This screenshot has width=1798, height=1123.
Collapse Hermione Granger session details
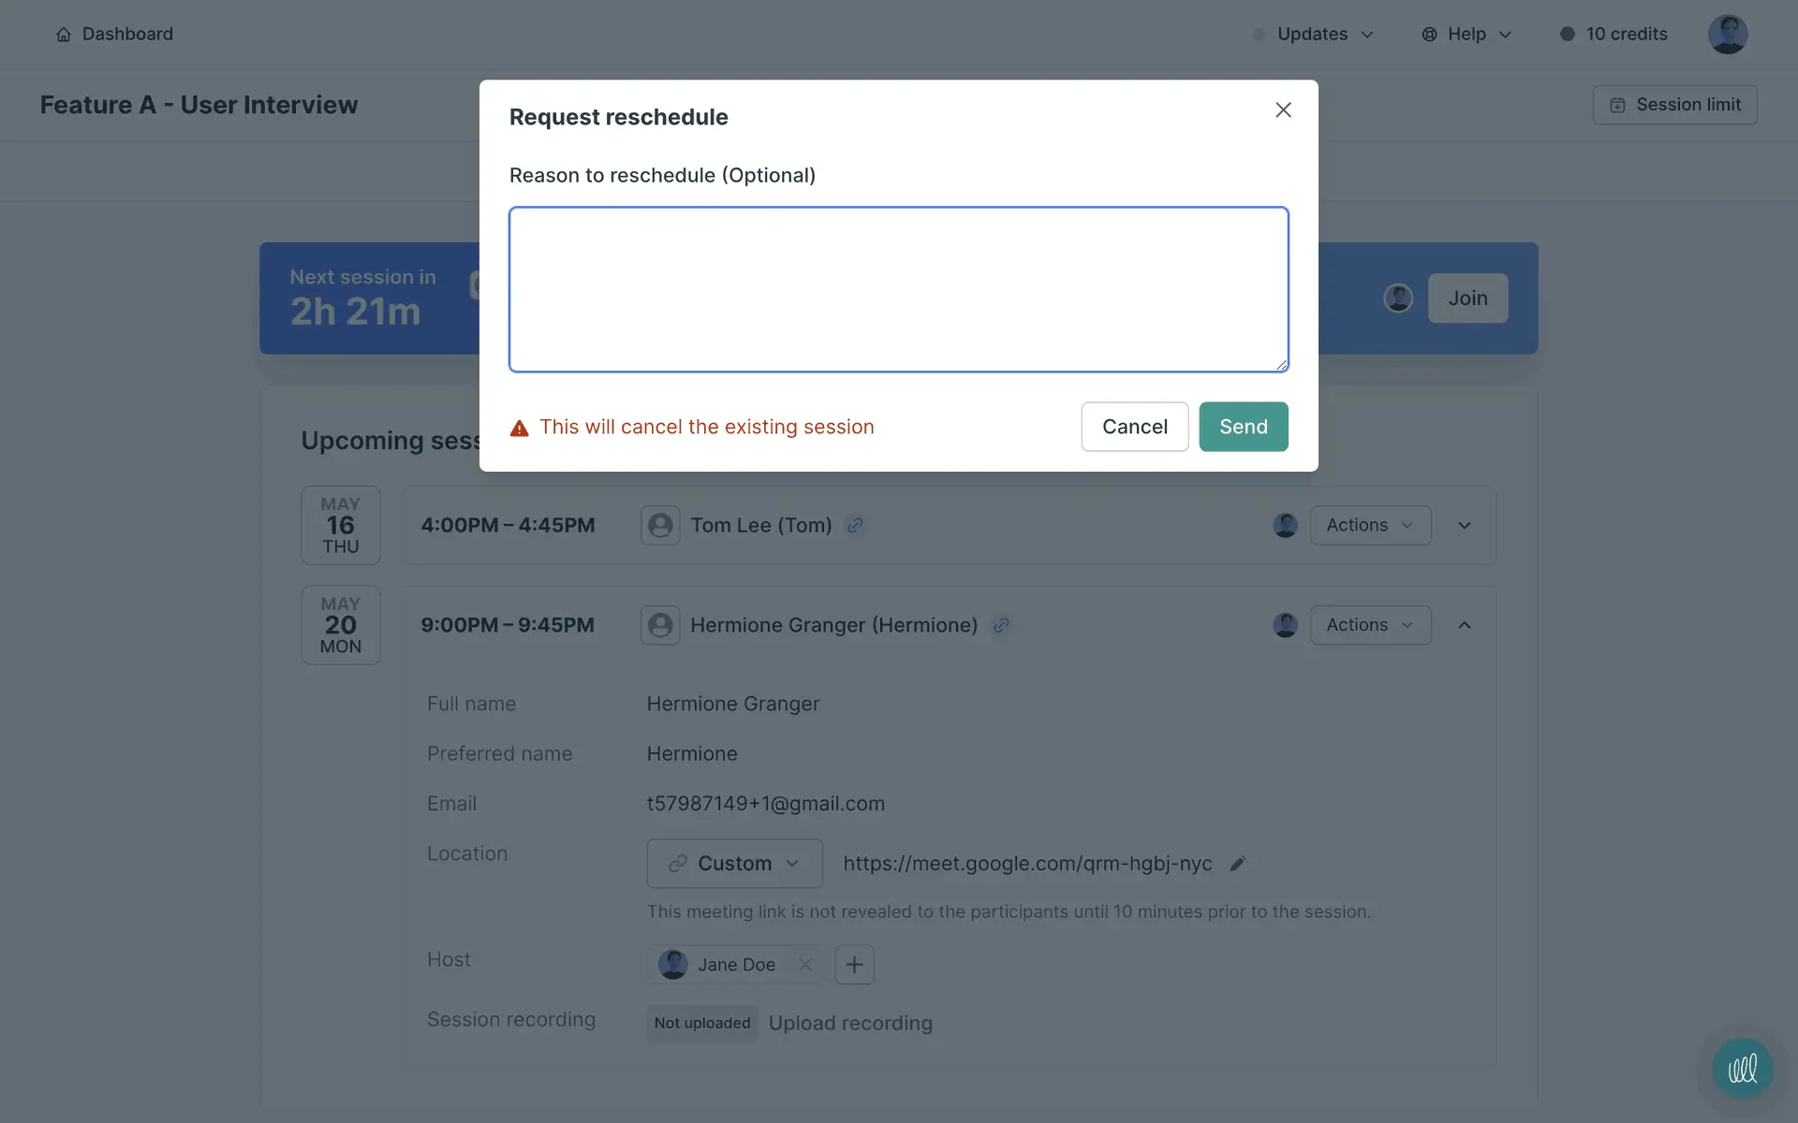[1465, 625]
